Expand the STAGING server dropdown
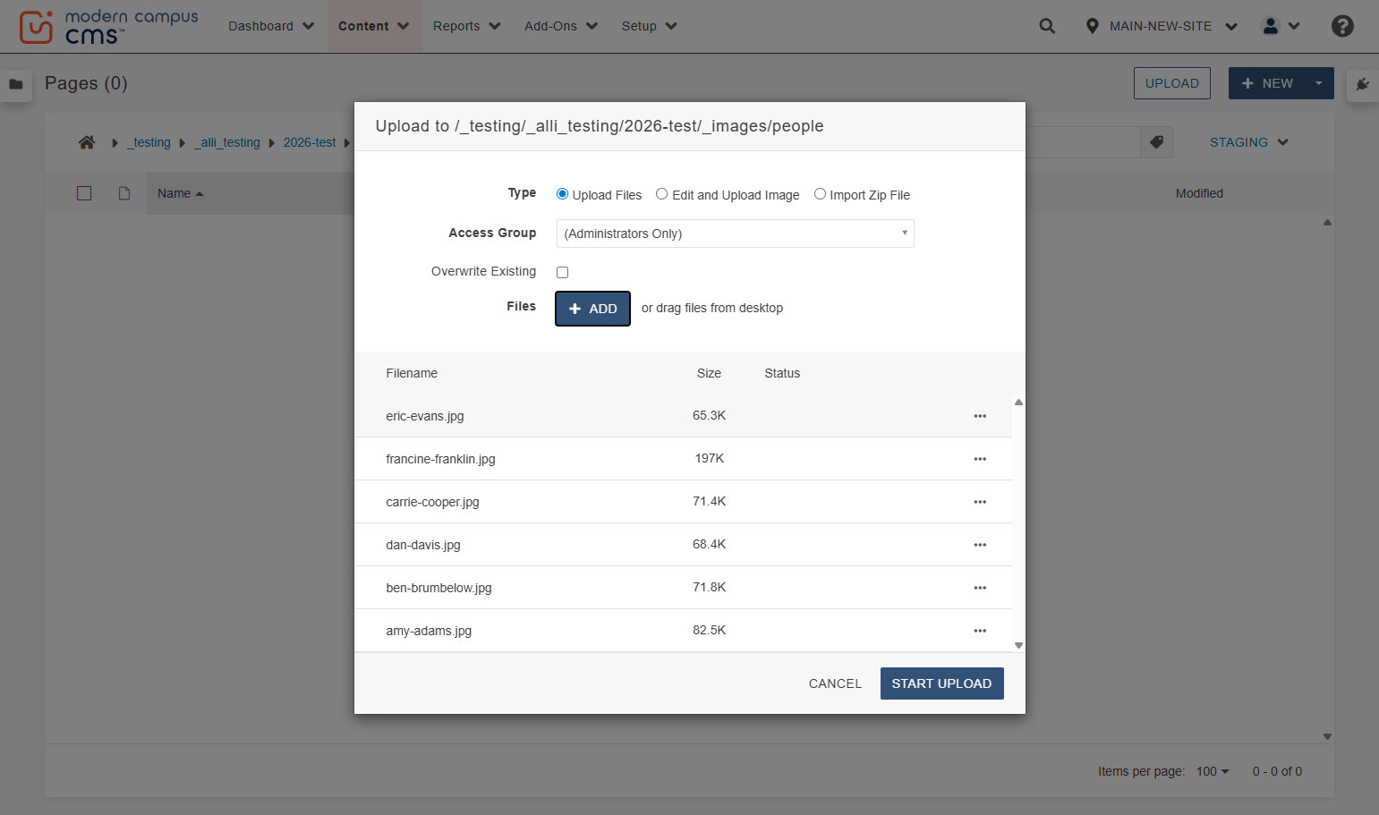This screenshot has width=1379, height=815. 1249,142
